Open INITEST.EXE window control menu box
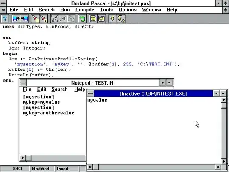This screenshot has width=229, height=172. 90,93
